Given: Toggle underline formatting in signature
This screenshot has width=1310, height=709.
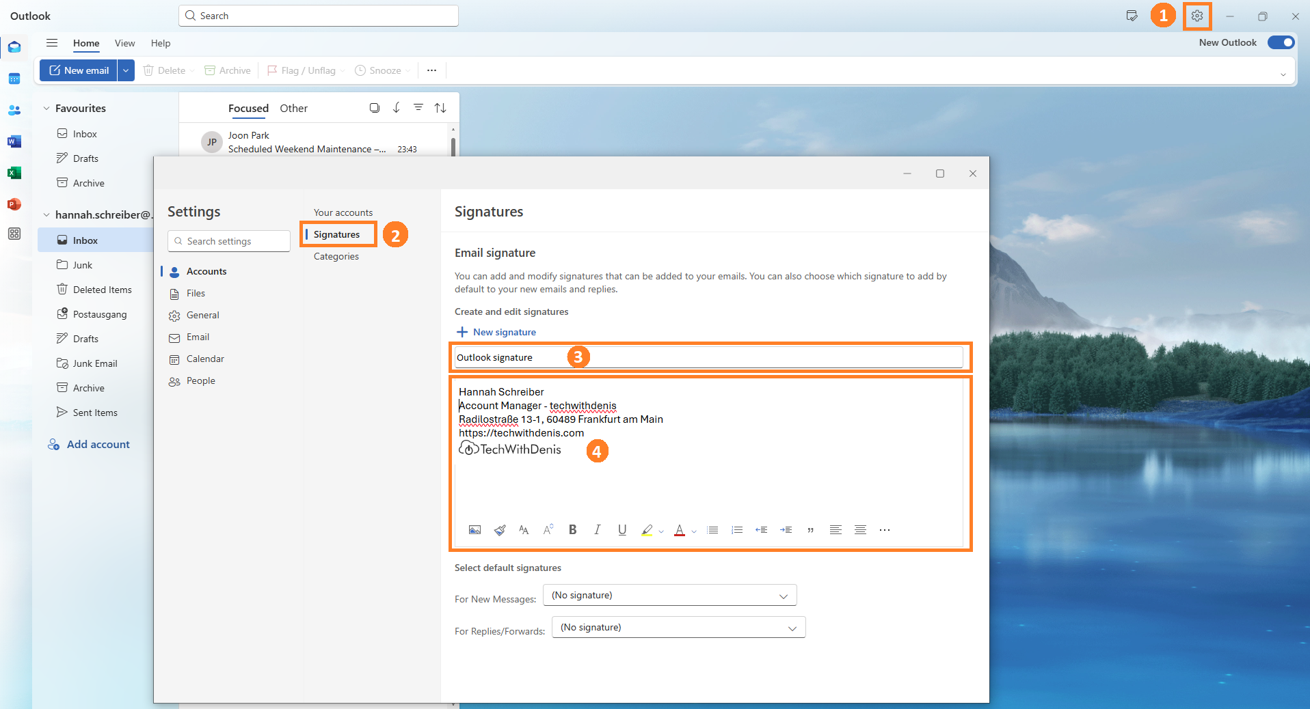Looking at the screenshot, I should pyautogui.click(x=622, y=530).
